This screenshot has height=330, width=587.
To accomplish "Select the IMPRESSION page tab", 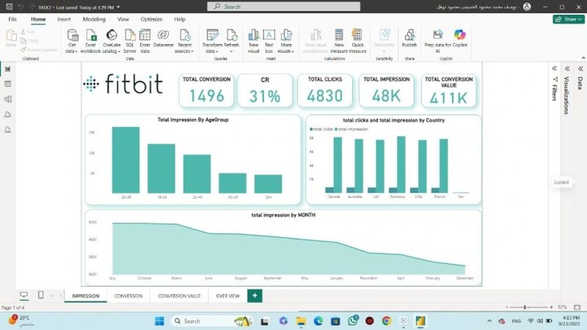I will tap(86, 296).
